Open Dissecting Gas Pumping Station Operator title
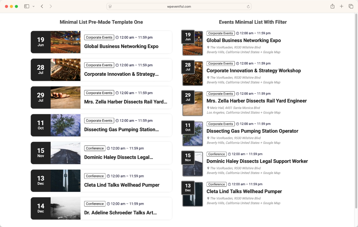This screenshot has height=227, width=358. (x=252, y=131)
